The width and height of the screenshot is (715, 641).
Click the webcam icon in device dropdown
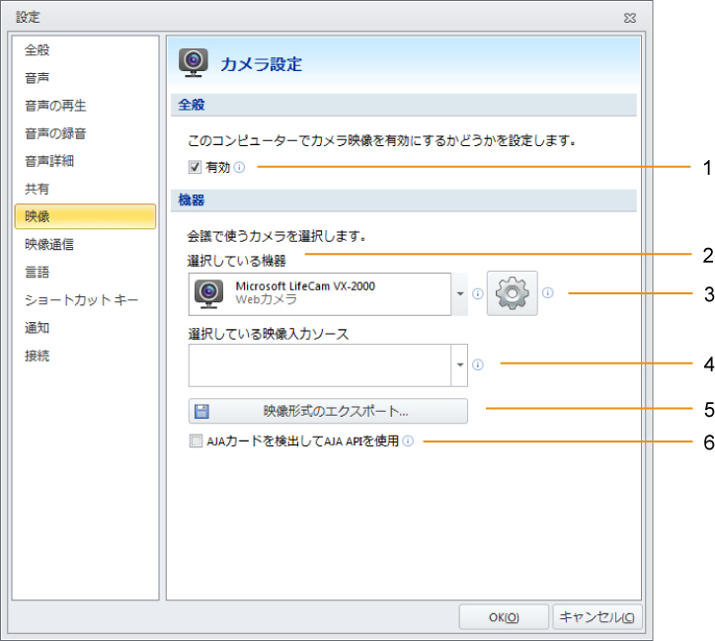208,293
